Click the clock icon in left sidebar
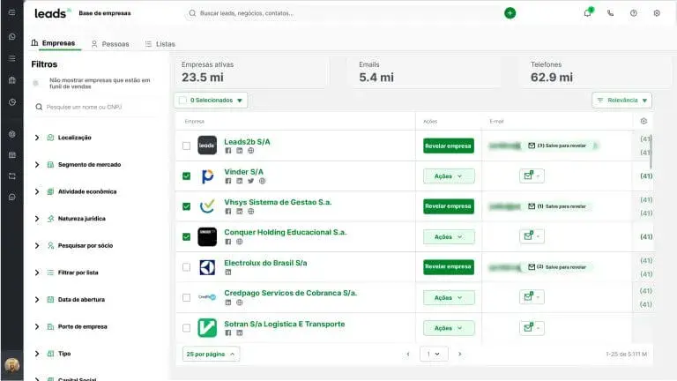 pos(12,102)
